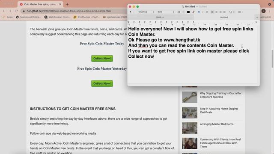Click Collect Now under Free Spin Today
The width and height of the screenshot is (274, 154).
[x=102, y=59]
